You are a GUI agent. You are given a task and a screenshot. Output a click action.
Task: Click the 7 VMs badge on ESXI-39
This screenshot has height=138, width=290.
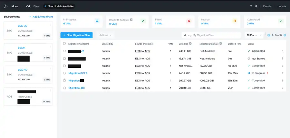pyautogui.click(x=47, y=36)
